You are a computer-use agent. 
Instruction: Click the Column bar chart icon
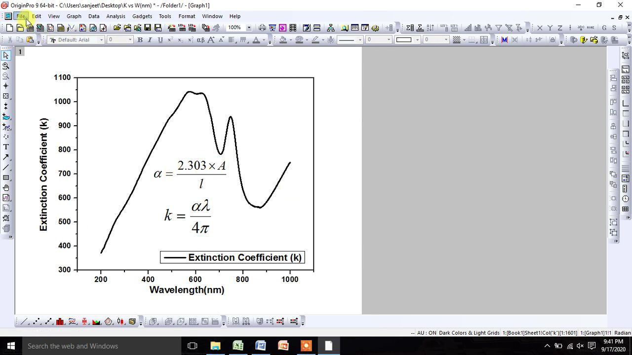(x=60, y=321)
